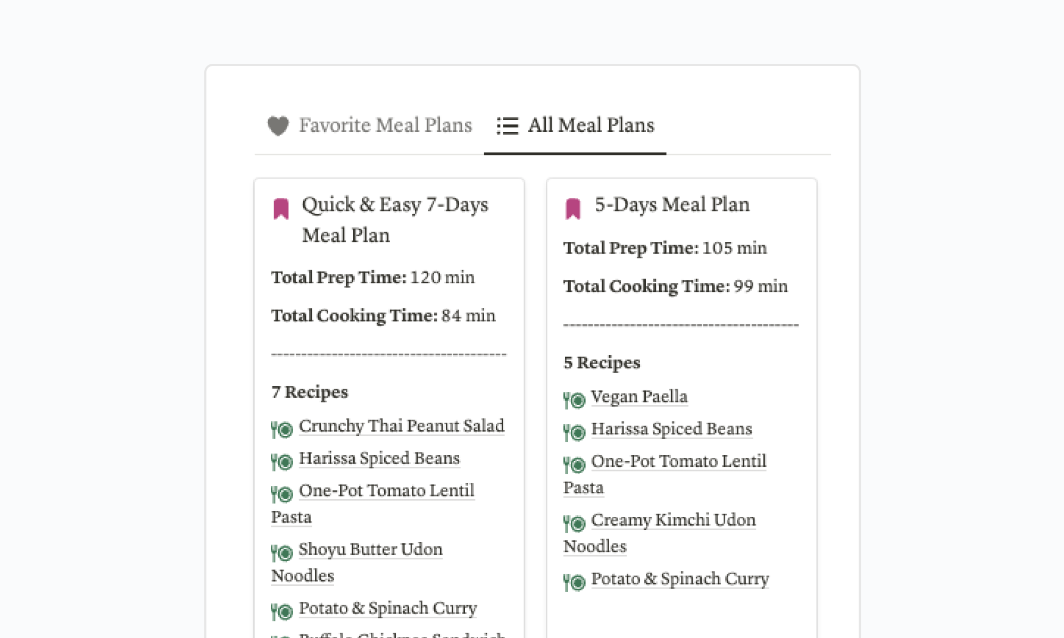The height and width of the screenshot is (638, 1064).
Task: Click the heart icon beside Favorite Meal Plans
Action: [278, 126]
